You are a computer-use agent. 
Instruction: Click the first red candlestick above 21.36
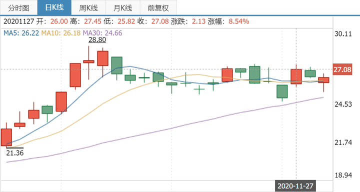pyautogui.click(x=6, y=137)
